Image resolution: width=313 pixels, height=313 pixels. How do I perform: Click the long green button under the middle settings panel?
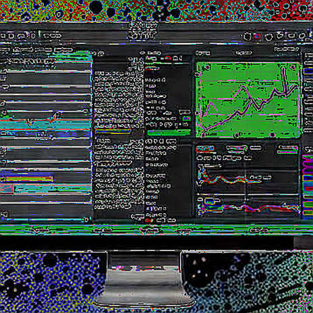pos(169,133)
